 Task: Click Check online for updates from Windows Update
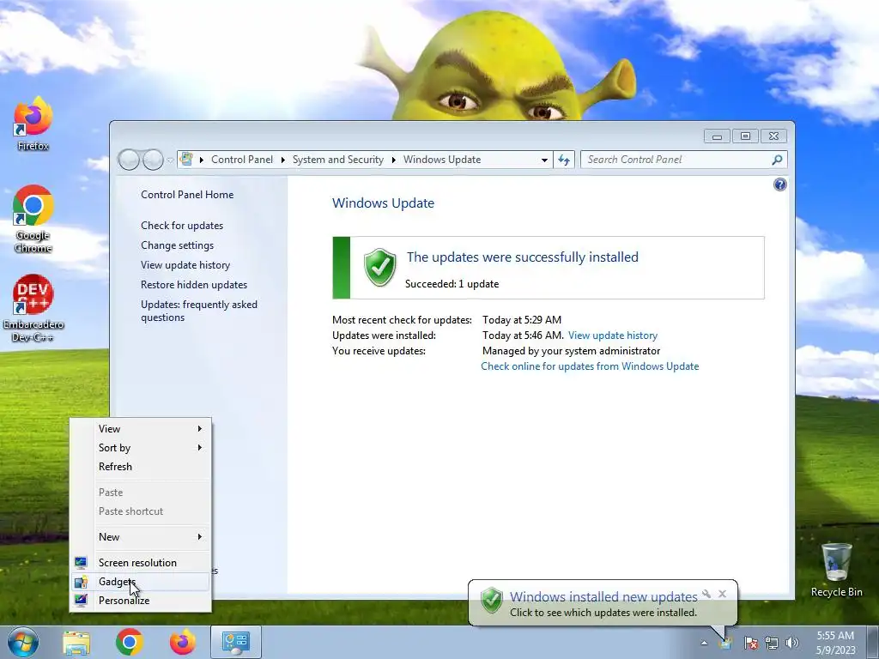[x=590, y=366]
